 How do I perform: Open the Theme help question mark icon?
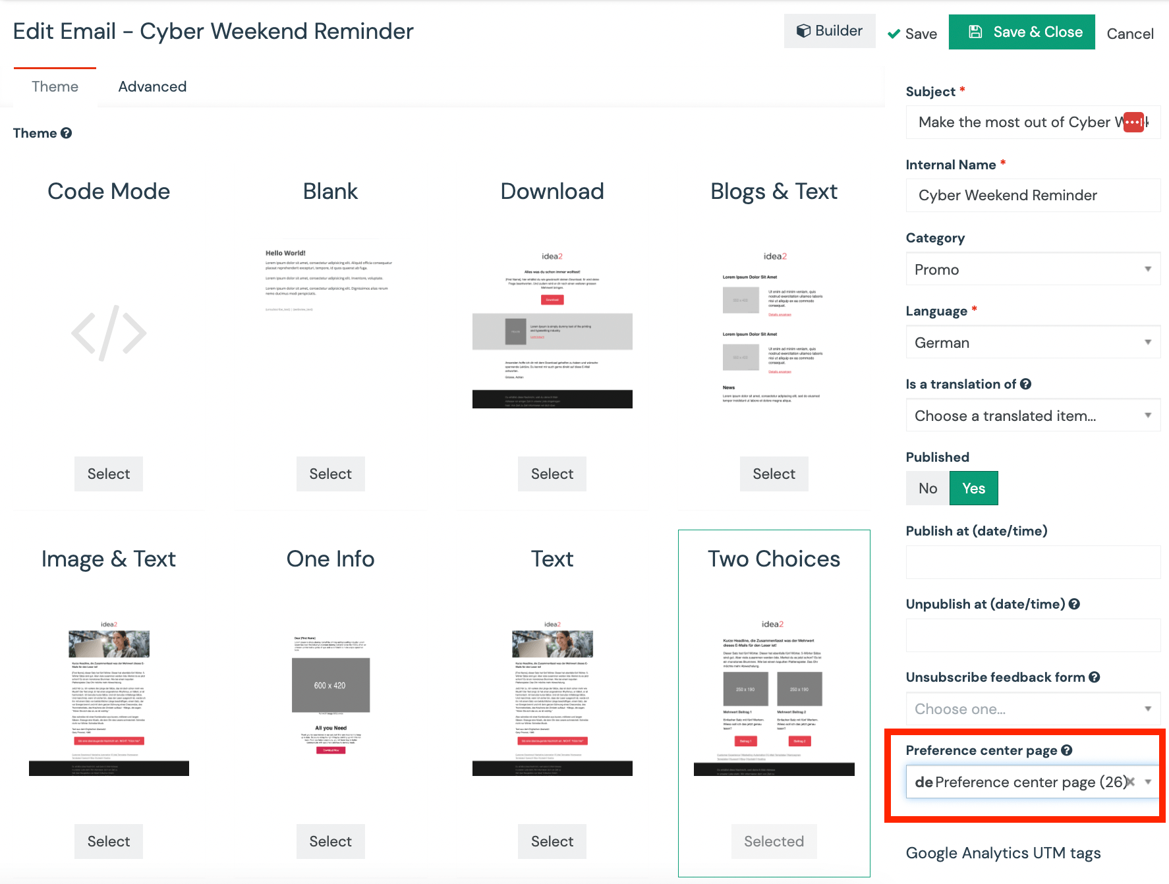click(x=67, y=133)
